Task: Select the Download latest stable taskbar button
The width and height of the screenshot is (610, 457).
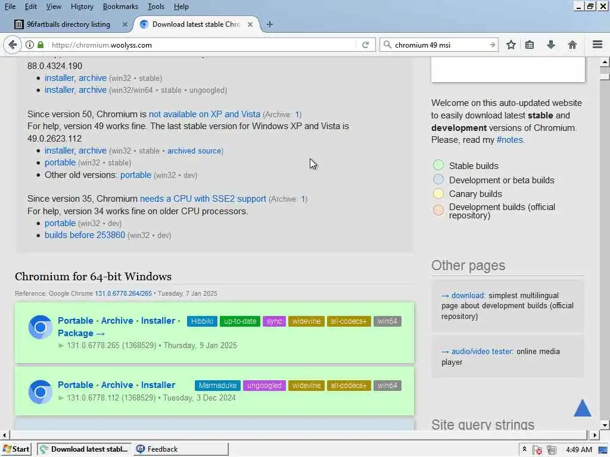Action: pos(85,449)
